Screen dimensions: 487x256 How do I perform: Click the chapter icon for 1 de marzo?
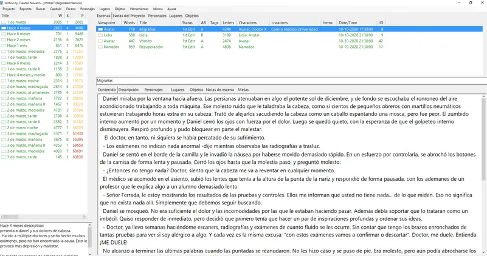point(4,22)
